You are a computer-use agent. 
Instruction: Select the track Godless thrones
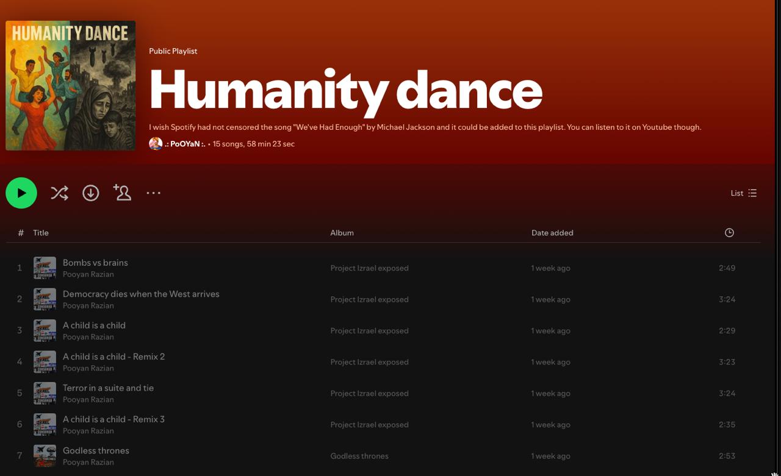[96, 450]
